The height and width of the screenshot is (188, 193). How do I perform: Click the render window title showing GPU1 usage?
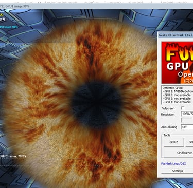96,6
